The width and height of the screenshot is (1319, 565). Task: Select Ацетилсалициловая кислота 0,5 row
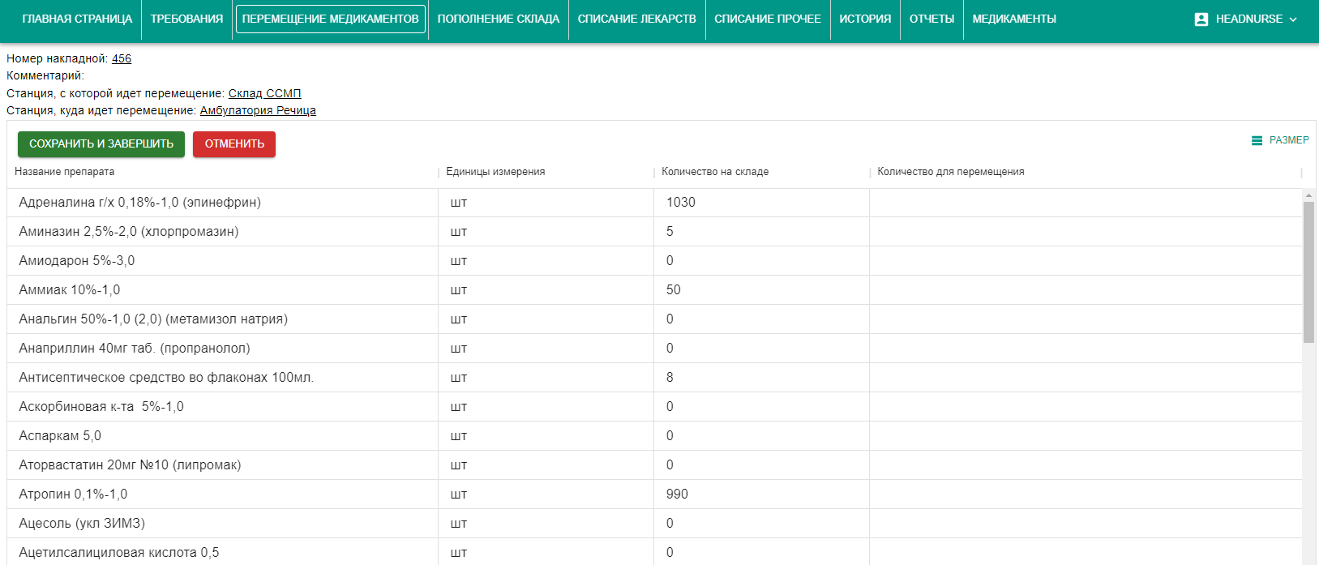click(654, 552)
